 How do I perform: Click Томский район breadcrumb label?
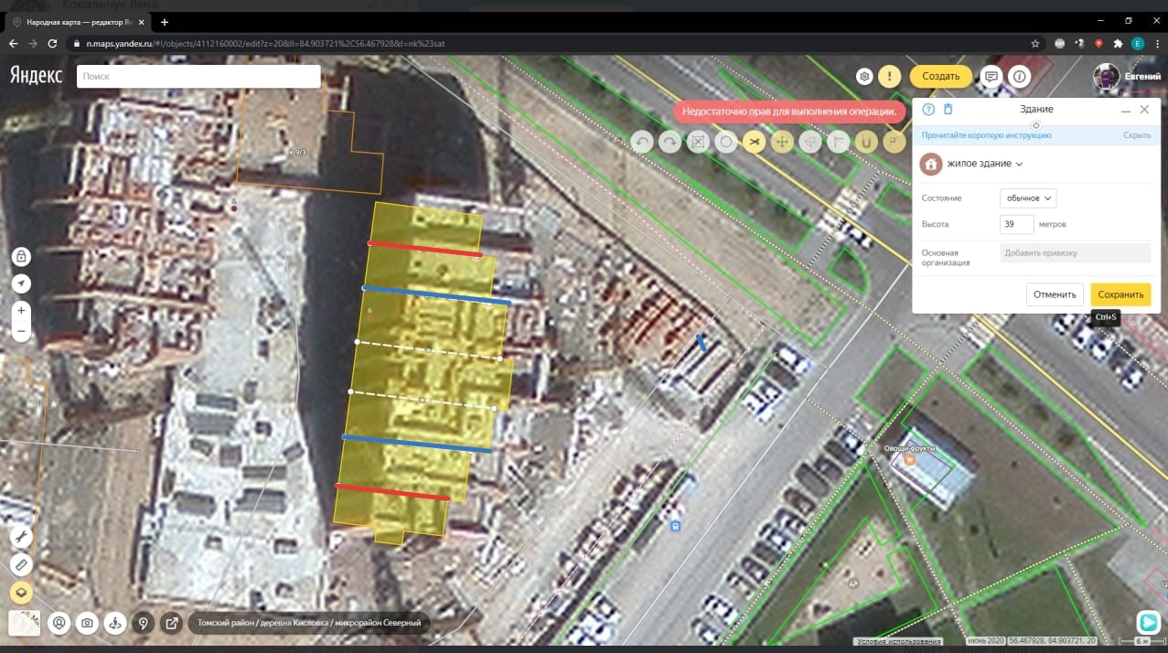(226, 623)
